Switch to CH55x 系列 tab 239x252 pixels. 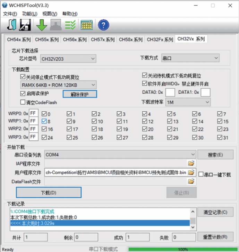click(x=47, y=39)
